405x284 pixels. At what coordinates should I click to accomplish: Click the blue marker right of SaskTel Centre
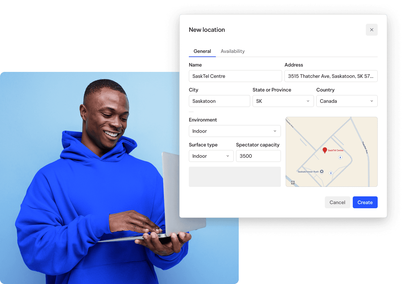[340, 157]
